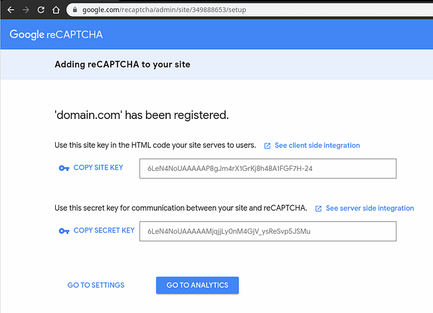The width and height of the screenshot is (433, 313).
Task: Select the secret key text field
Action: [x=268, y=231]
